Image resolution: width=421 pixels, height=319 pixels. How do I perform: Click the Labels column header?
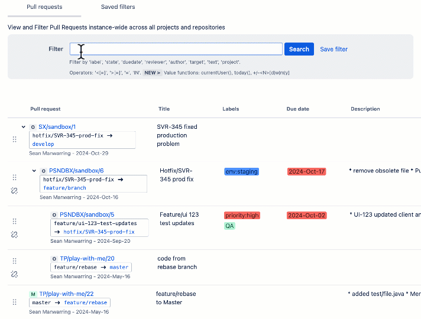point(231,109)
